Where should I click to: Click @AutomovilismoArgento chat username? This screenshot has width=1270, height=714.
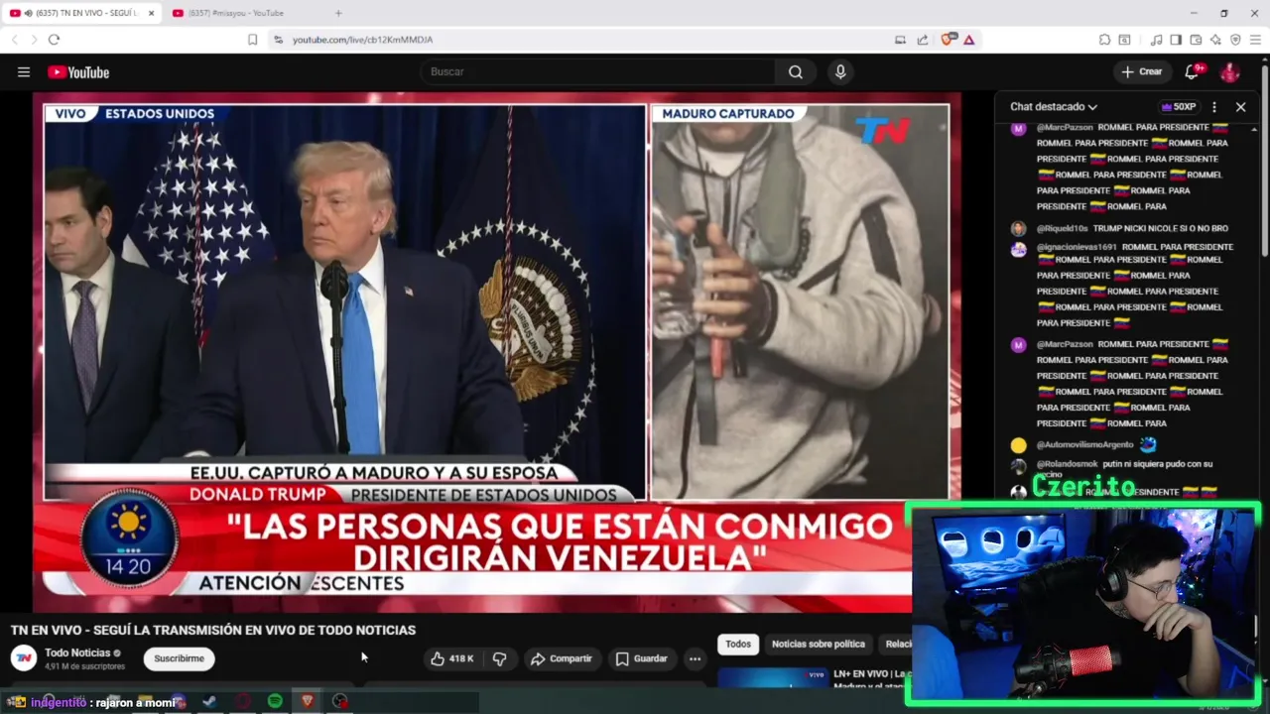[x=1084, y=445]
